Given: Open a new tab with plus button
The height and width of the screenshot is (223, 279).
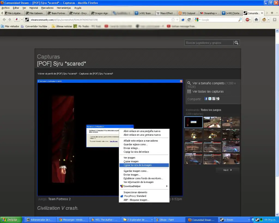Looking at the screenshot, I should point(272,13).
